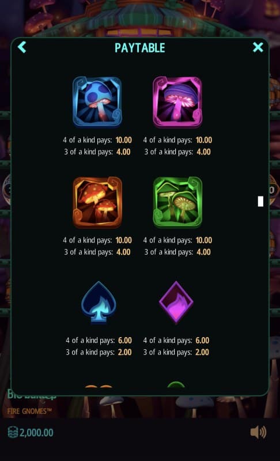Viewport: 280px width, 461px height.
Task: Click the purple mushroom 3 of a kind payout
Action: [203, 152]
